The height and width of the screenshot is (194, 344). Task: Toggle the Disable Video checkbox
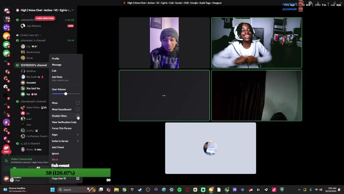pos(78,116)
